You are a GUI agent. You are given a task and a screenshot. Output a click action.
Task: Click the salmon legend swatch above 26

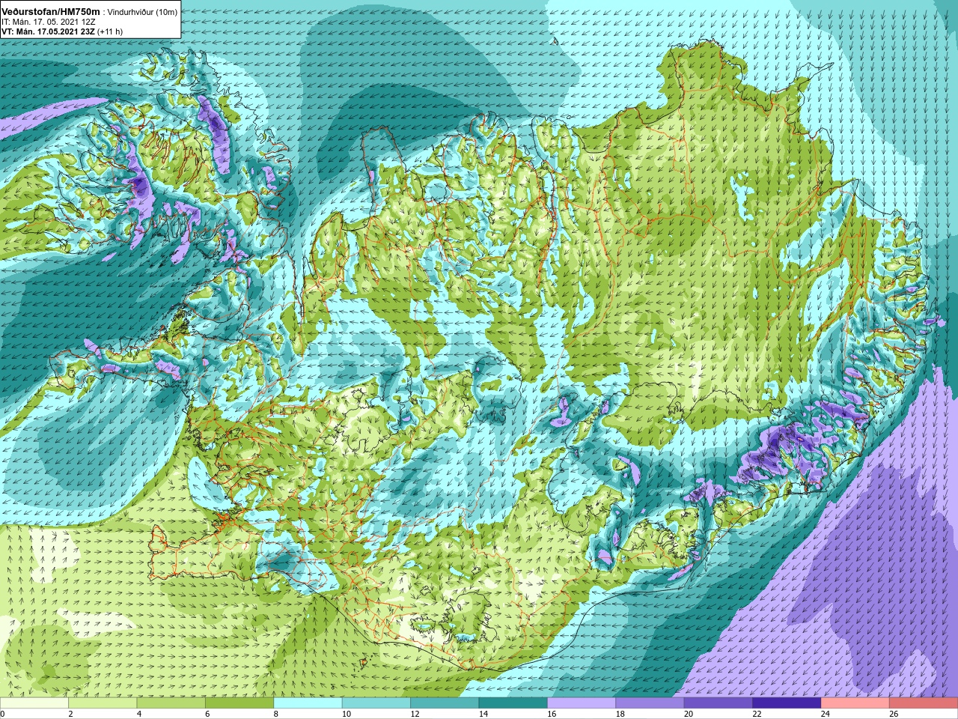pyautogui.click(x=924, y=703)
